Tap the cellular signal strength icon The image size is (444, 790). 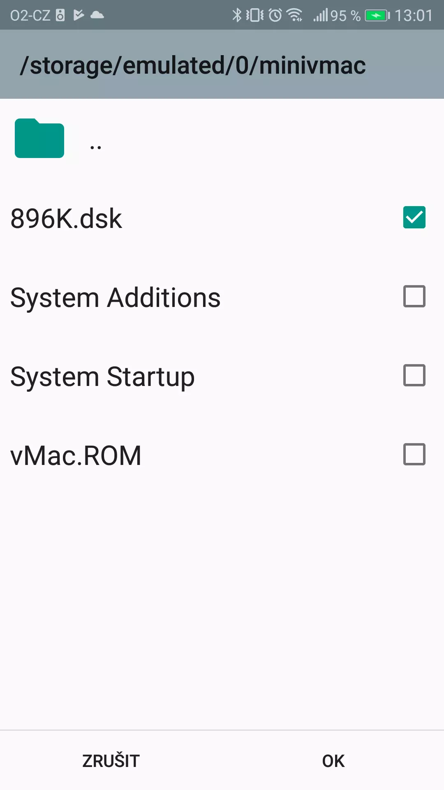(x=321, y=15)
